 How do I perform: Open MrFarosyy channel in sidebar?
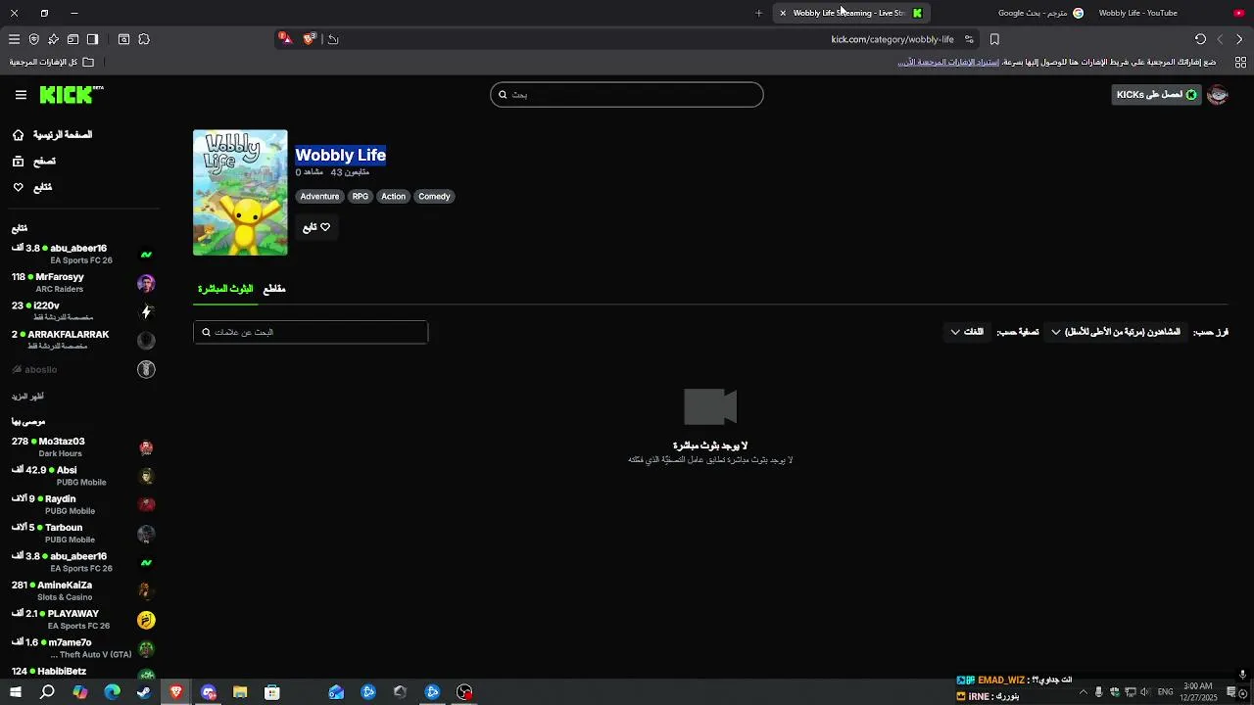coord(82,283)
